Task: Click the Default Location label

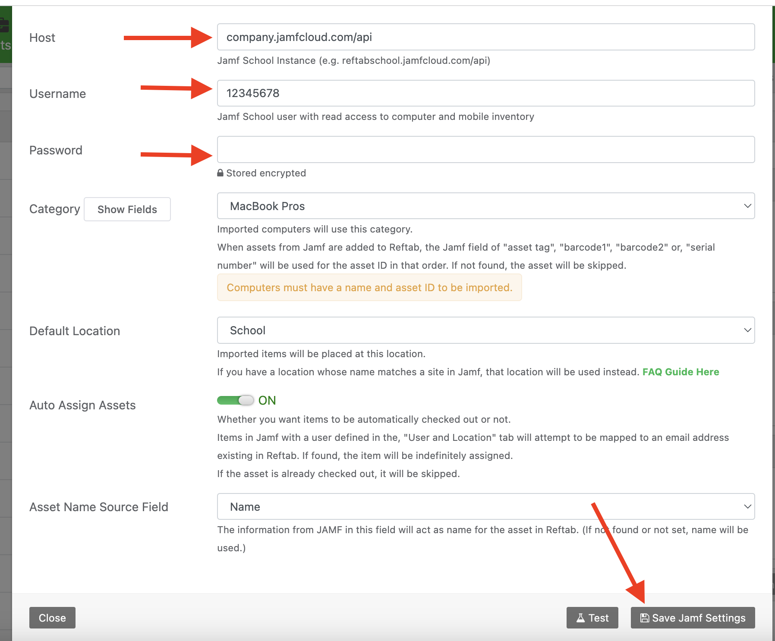Action: pyautogui.click(x=75, y=331)
